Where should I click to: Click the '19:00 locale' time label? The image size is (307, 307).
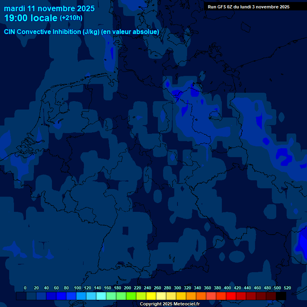click(x=31, y=18)
